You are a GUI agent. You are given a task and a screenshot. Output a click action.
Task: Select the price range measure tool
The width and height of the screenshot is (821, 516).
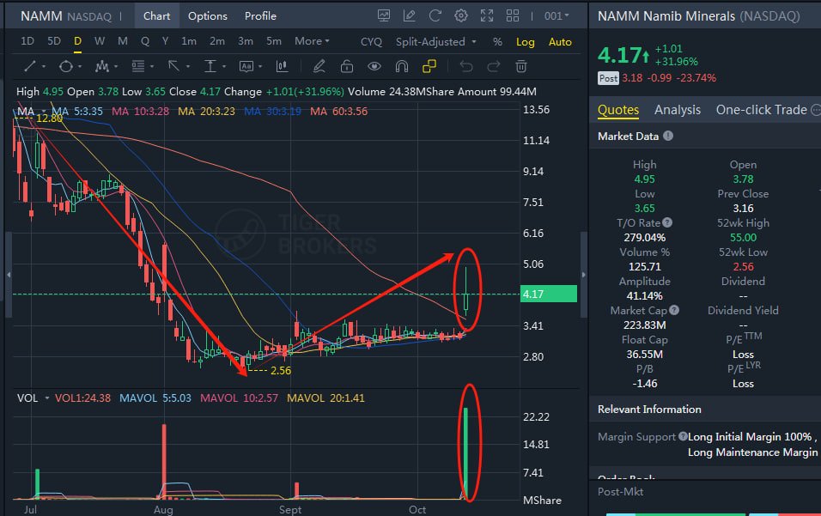(x=210, y=66)
